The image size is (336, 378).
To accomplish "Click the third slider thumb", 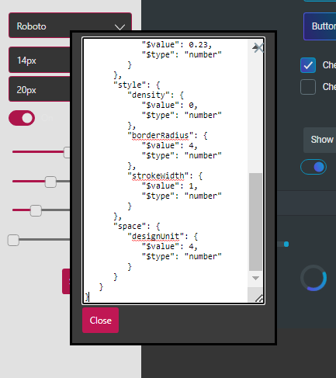I will point(36,210).
